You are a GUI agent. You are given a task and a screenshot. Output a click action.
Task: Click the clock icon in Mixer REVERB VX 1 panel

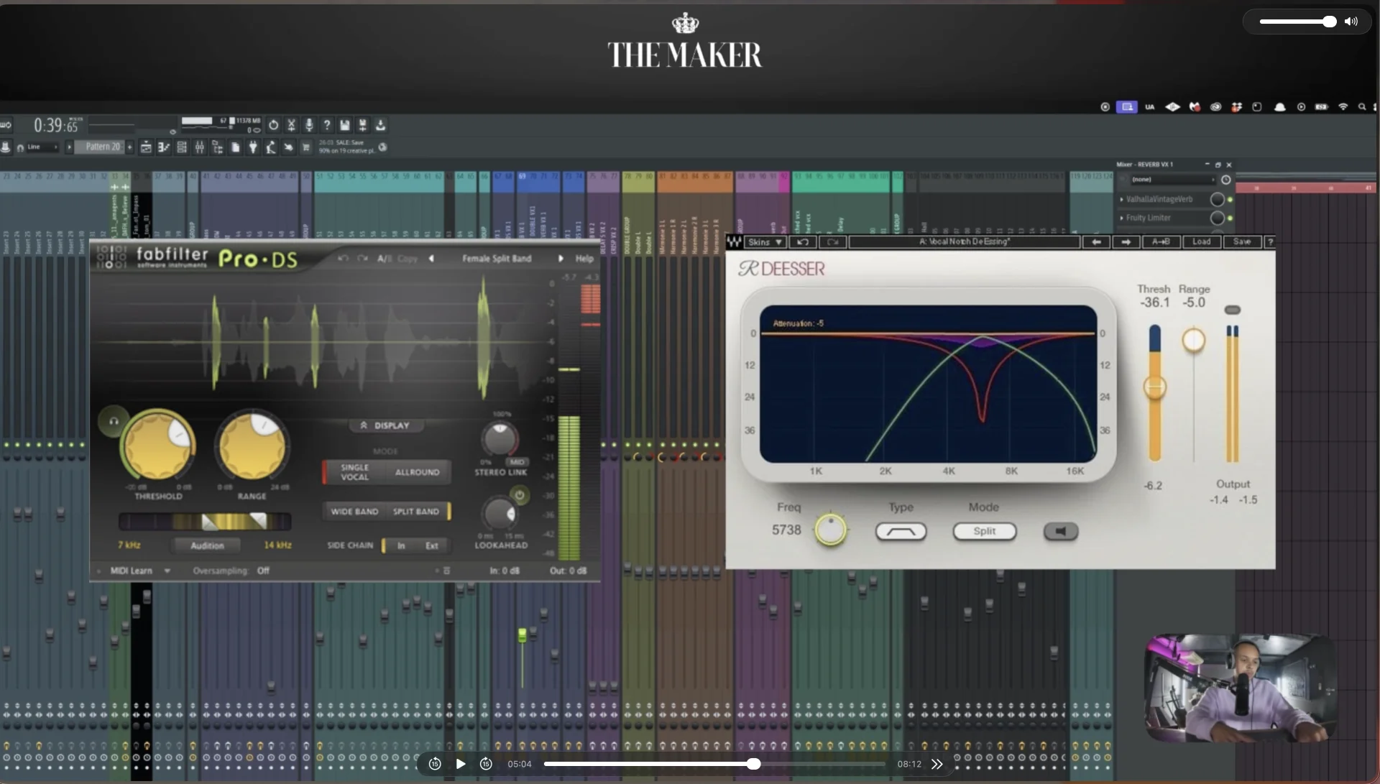pos(1226,180)
